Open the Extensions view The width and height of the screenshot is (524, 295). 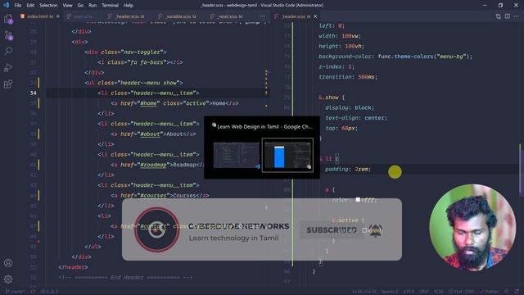click(8, 84)
